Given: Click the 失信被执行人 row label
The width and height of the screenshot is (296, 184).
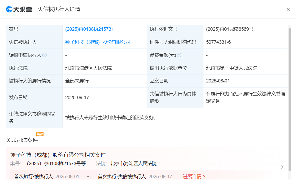Looking at the screenshot, I should point(23,42).
